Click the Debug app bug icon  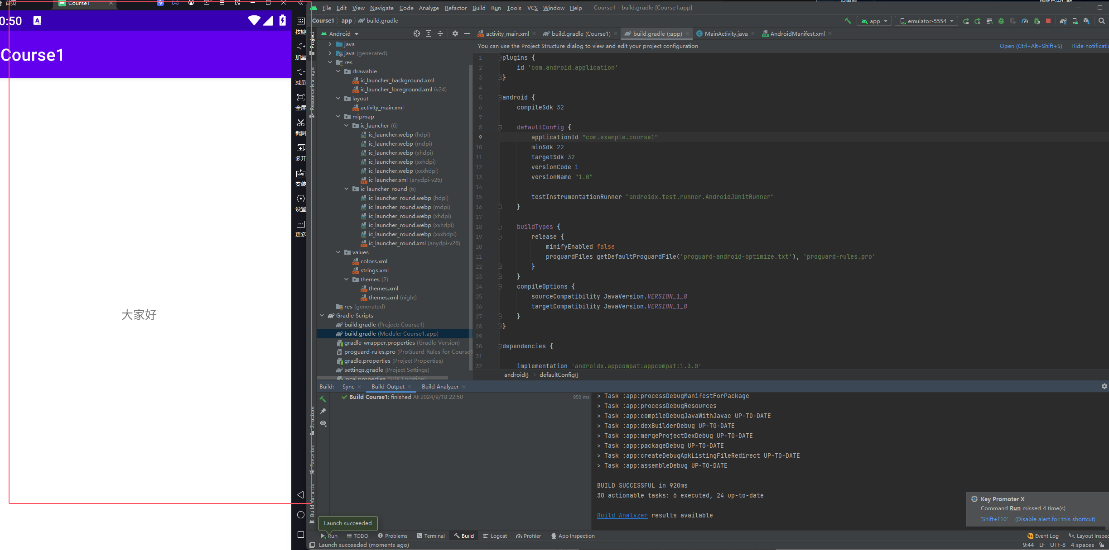1001,21
